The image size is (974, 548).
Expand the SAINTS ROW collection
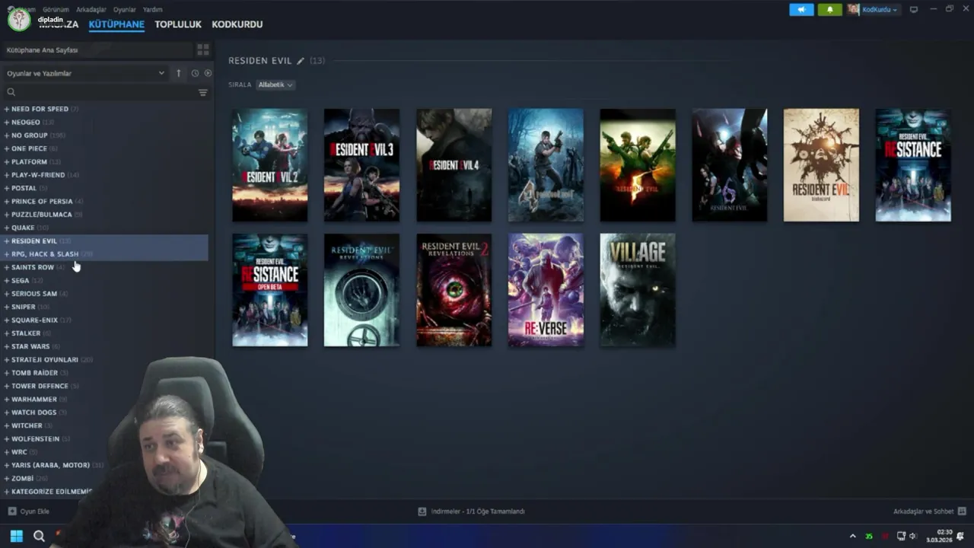(6, 267)
